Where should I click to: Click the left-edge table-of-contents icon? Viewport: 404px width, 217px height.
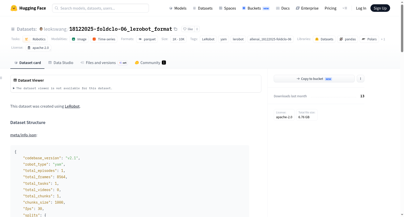coord(1,78)
